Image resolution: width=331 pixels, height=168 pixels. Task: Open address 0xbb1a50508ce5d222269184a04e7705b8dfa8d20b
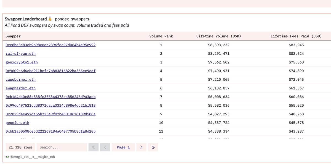coord(50,131)
